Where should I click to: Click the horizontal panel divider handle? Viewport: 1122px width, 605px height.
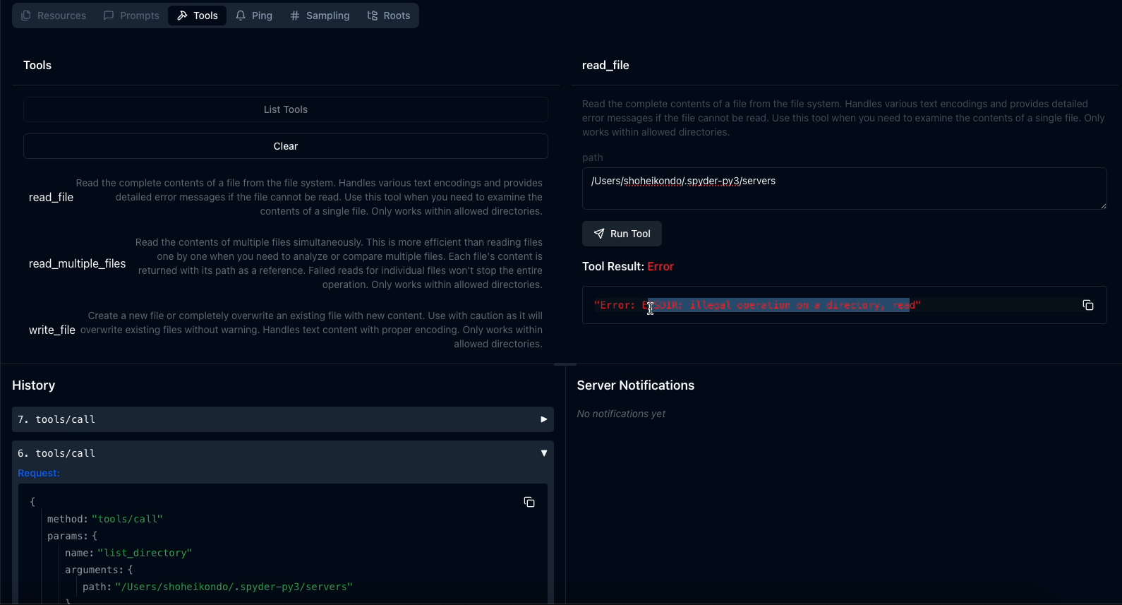click(565, 364)
